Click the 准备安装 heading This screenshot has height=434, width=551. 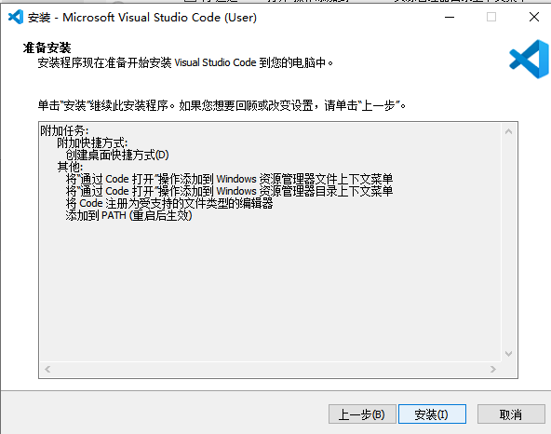47,47
